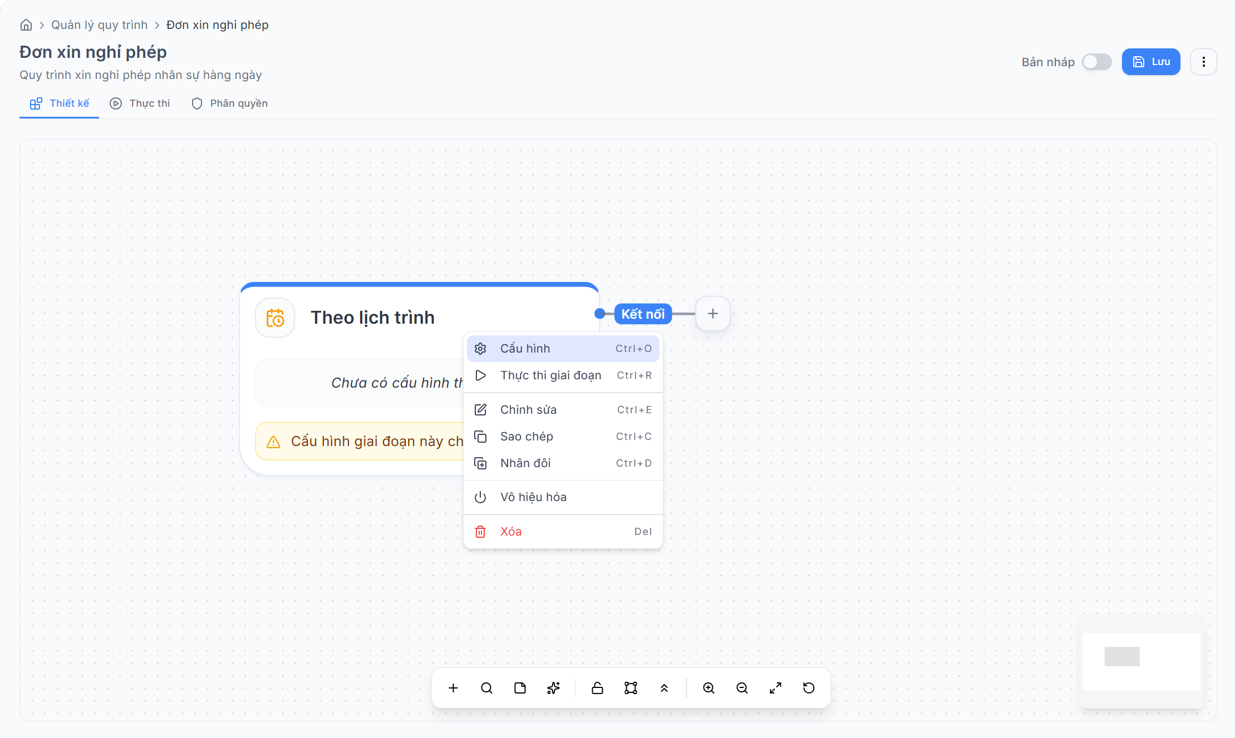This screenshot has height=738, width=1235.
Task: Open Quản lý quy trình breadcrumb link
Action: click(99, 25)
